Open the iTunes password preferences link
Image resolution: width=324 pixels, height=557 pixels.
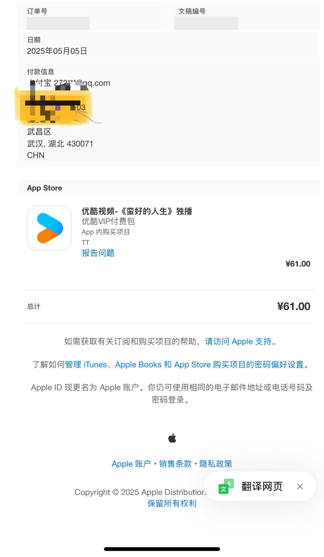[184, 364]
